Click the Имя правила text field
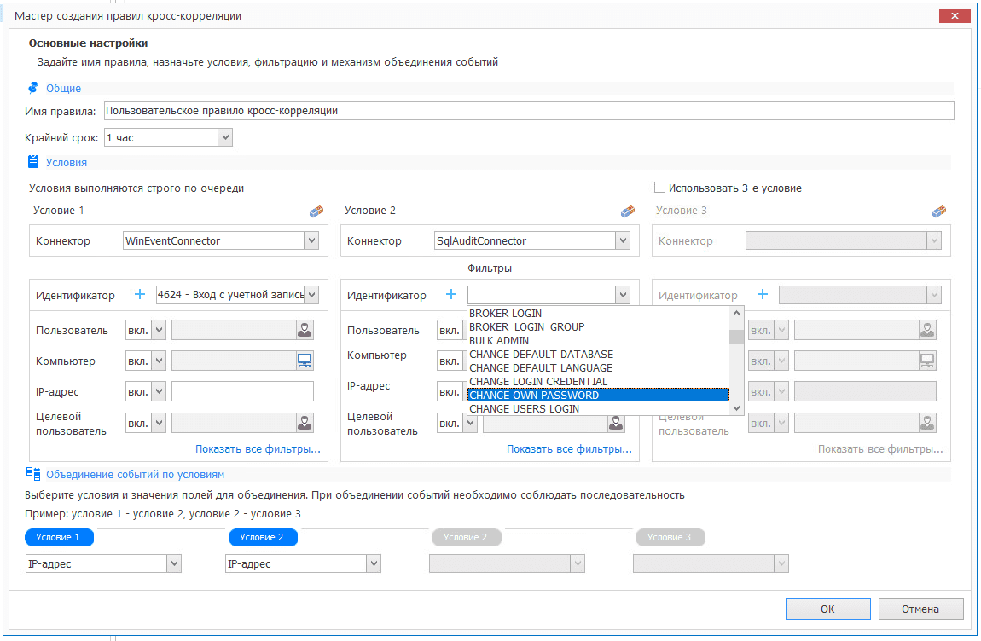Image resolution: width=981 pixels, height=641 pixels. (x=527, y=111)
